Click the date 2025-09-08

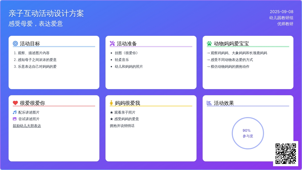pyautogui.click(x=281, y=12)
